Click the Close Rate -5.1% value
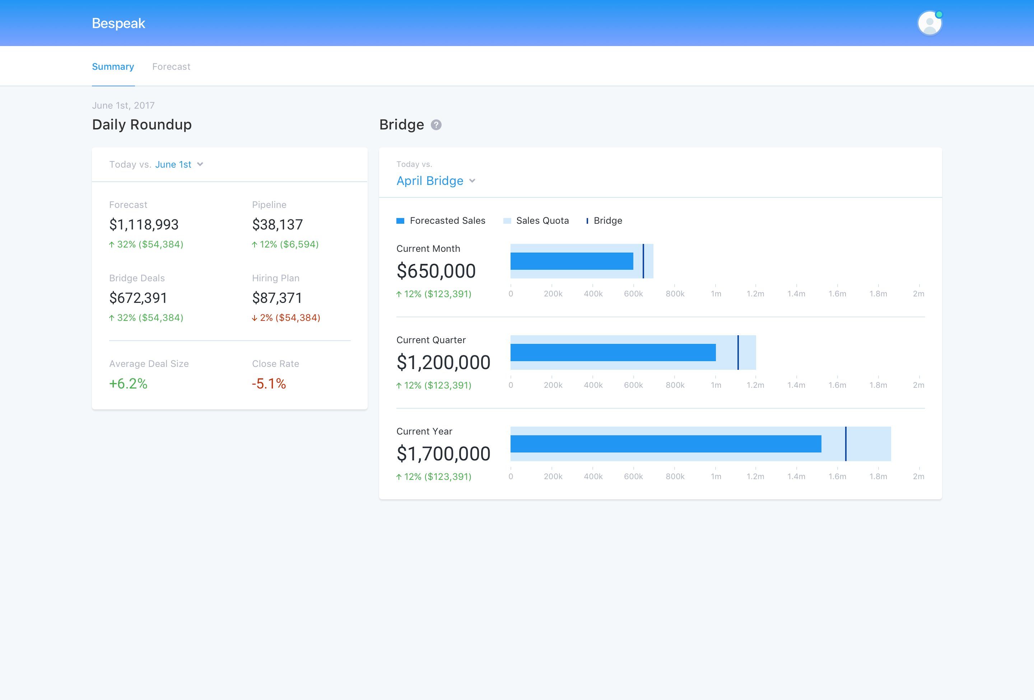 [x=269, y=384]
